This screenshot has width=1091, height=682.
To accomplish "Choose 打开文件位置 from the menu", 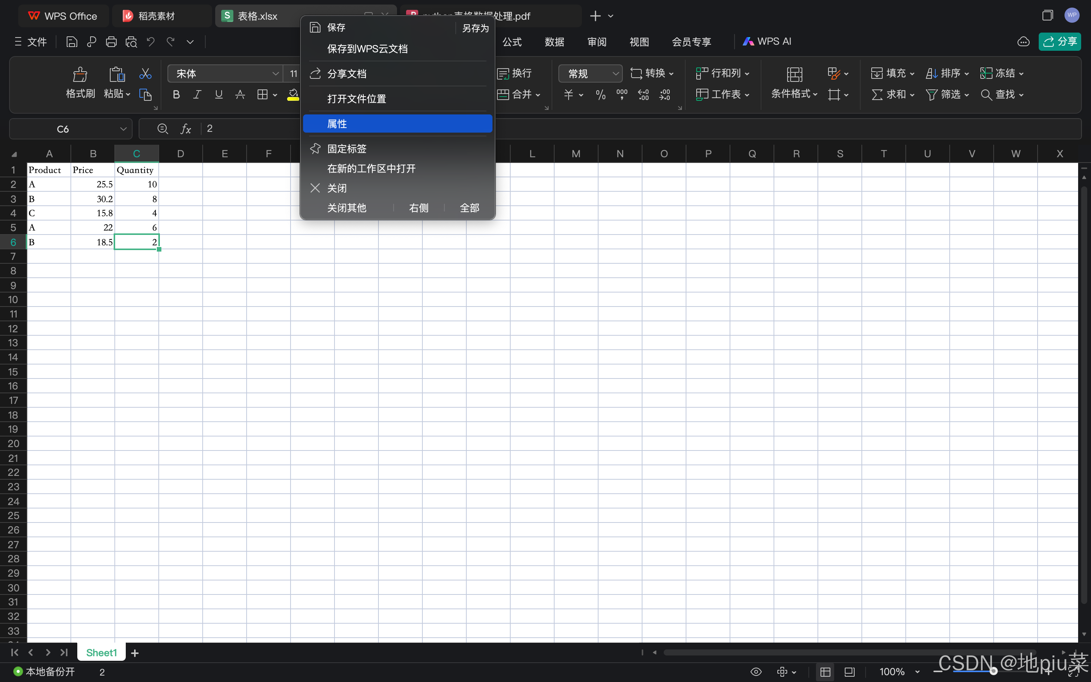I will tap(356, 99).
